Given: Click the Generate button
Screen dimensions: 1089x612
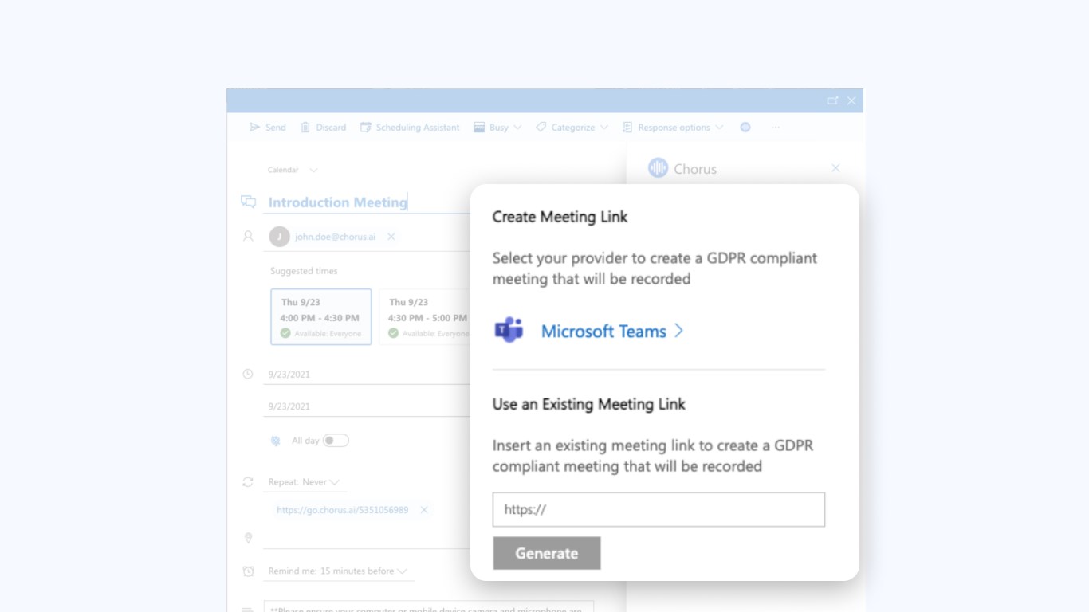Looking at the screenshot, I should pos(547,553).
